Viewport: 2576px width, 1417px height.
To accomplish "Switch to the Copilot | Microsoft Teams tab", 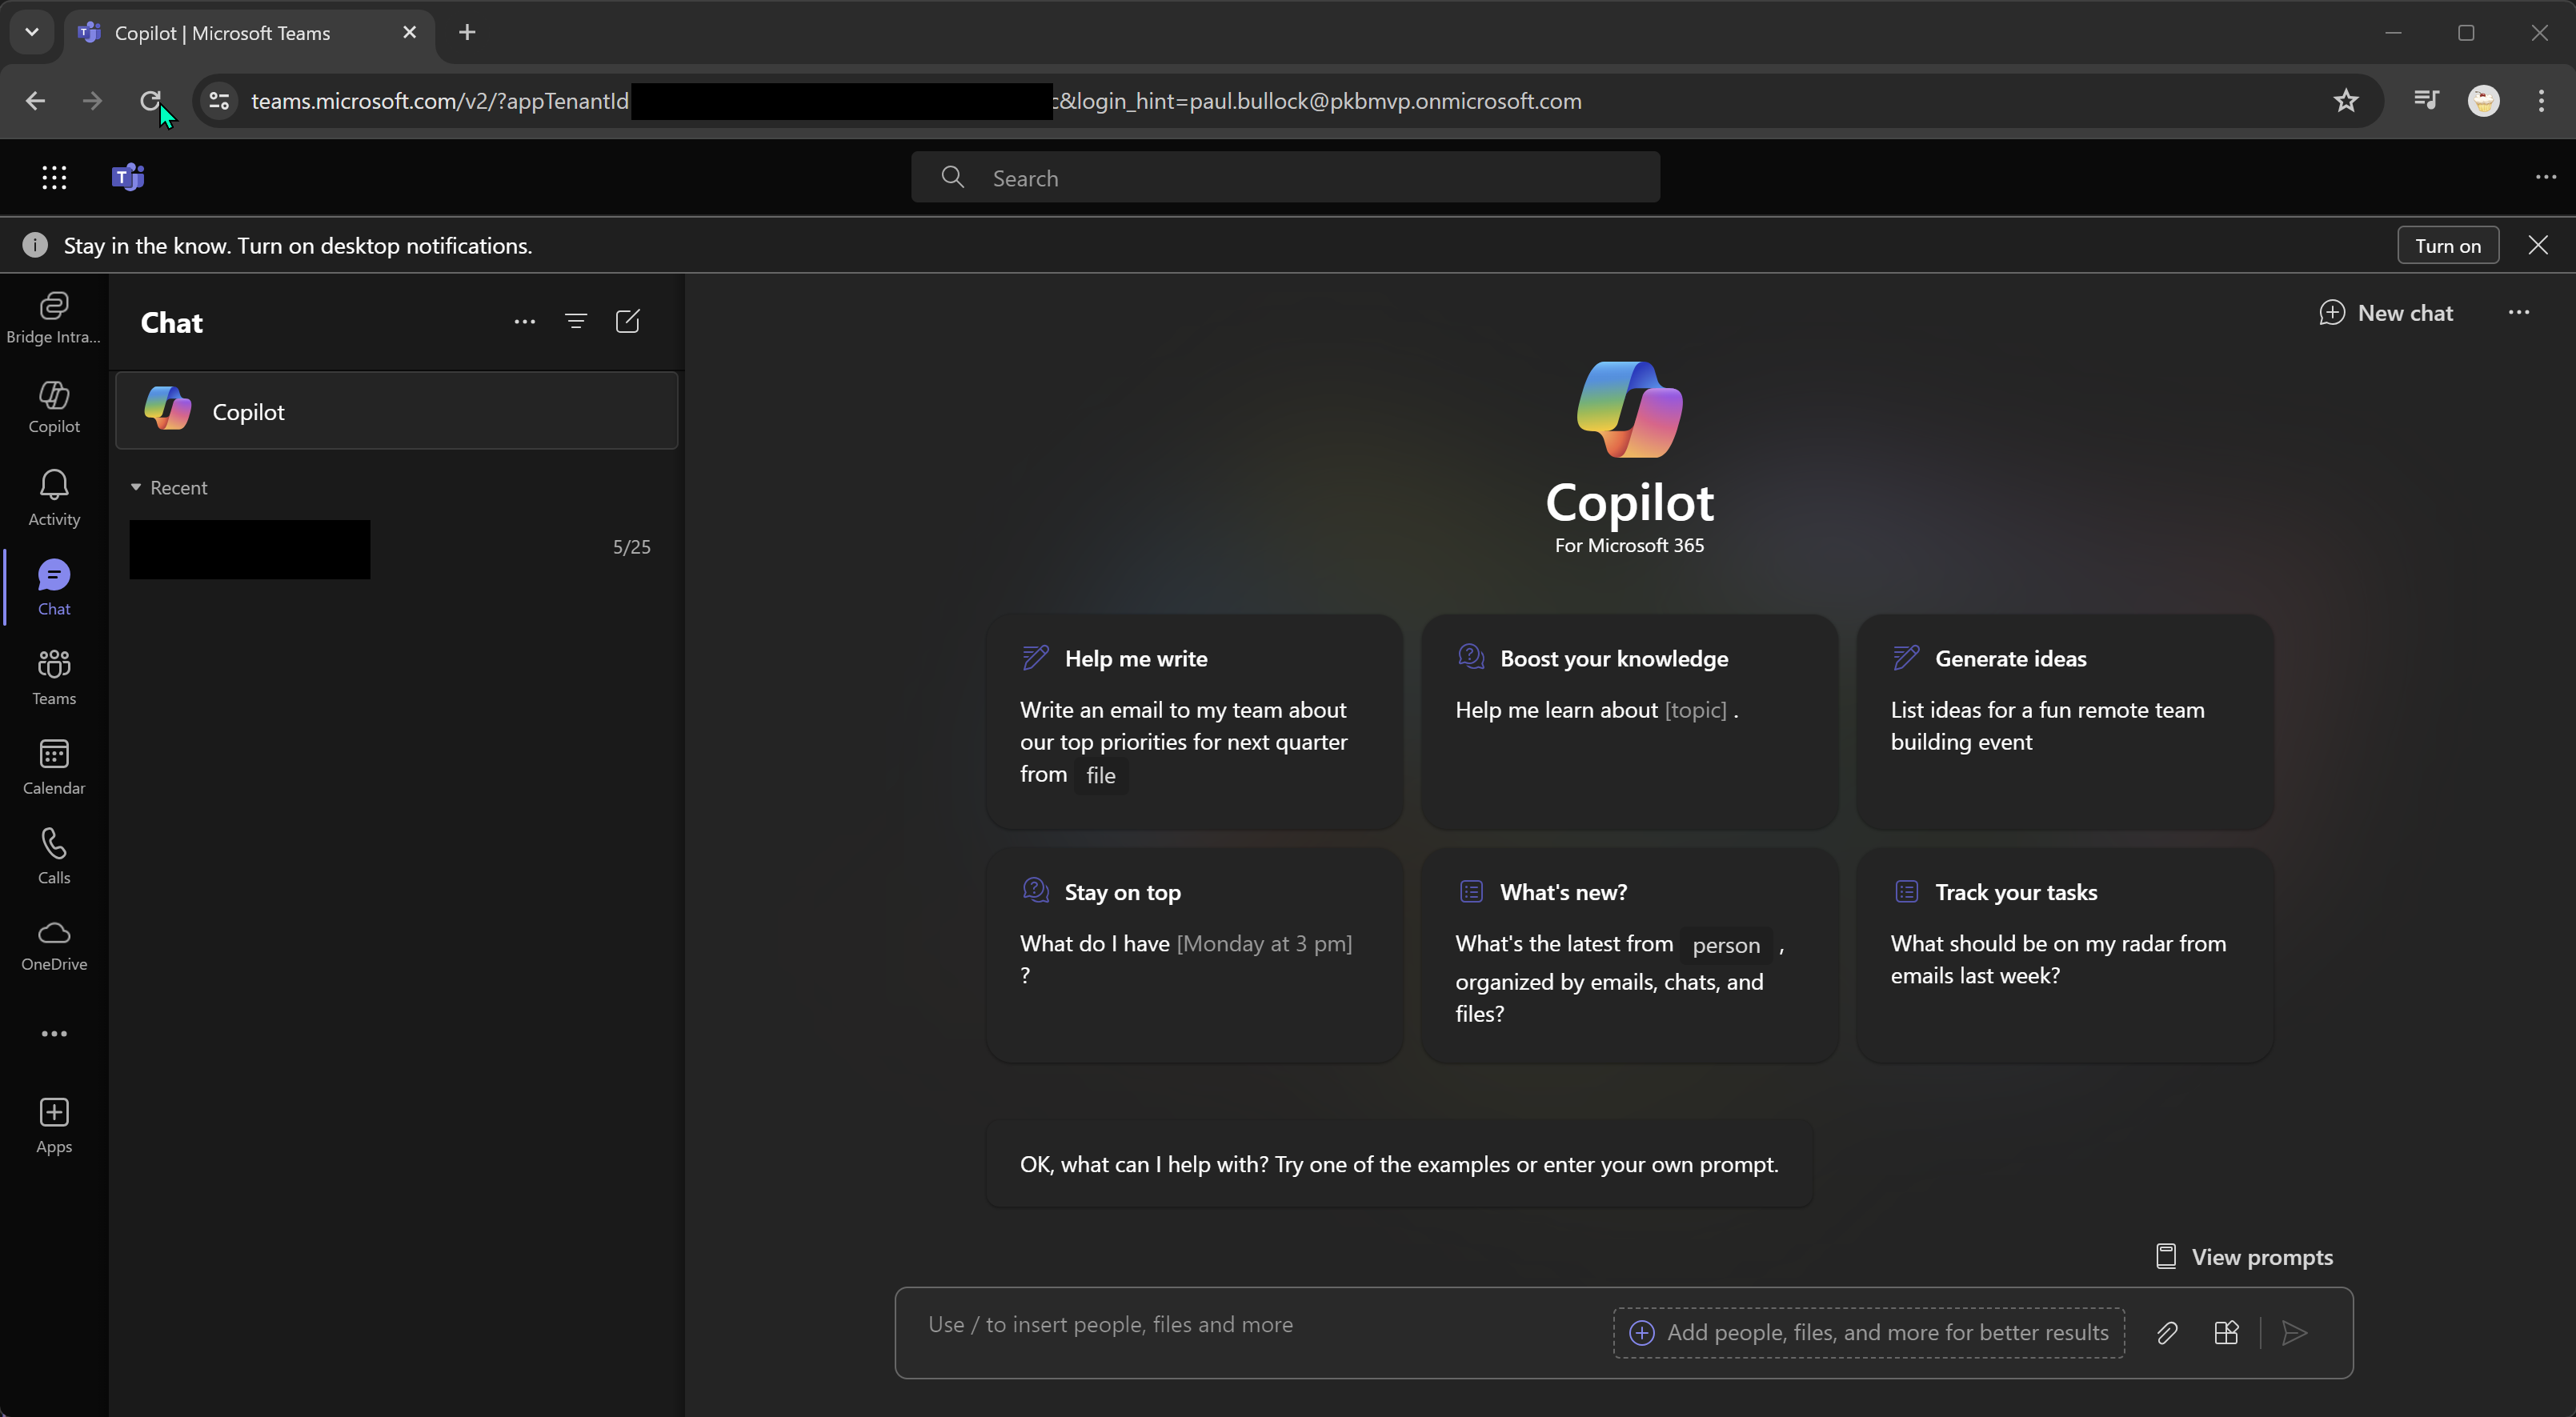I will [220, 32].
